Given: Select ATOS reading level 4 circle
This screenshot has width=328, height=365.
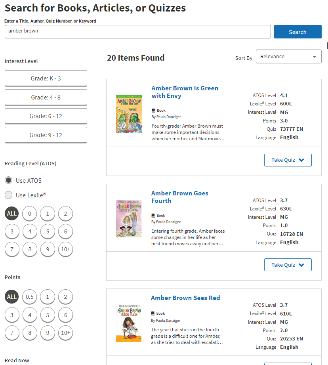Looking at the screenshot, I should [x=30, y=231].
